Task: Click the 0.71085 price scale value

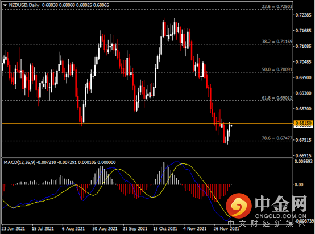Action: (x=304, y=46)
